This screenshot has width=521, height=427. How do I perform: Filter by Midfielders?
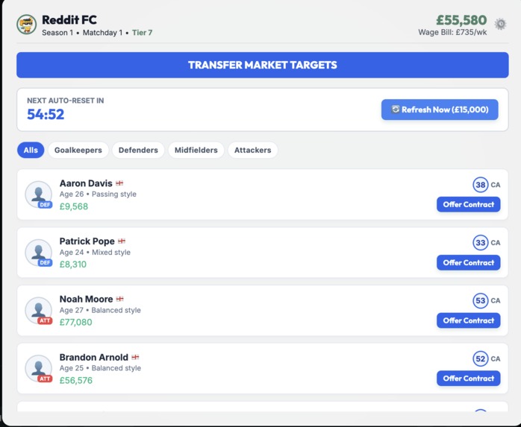(x=196, y=150)
